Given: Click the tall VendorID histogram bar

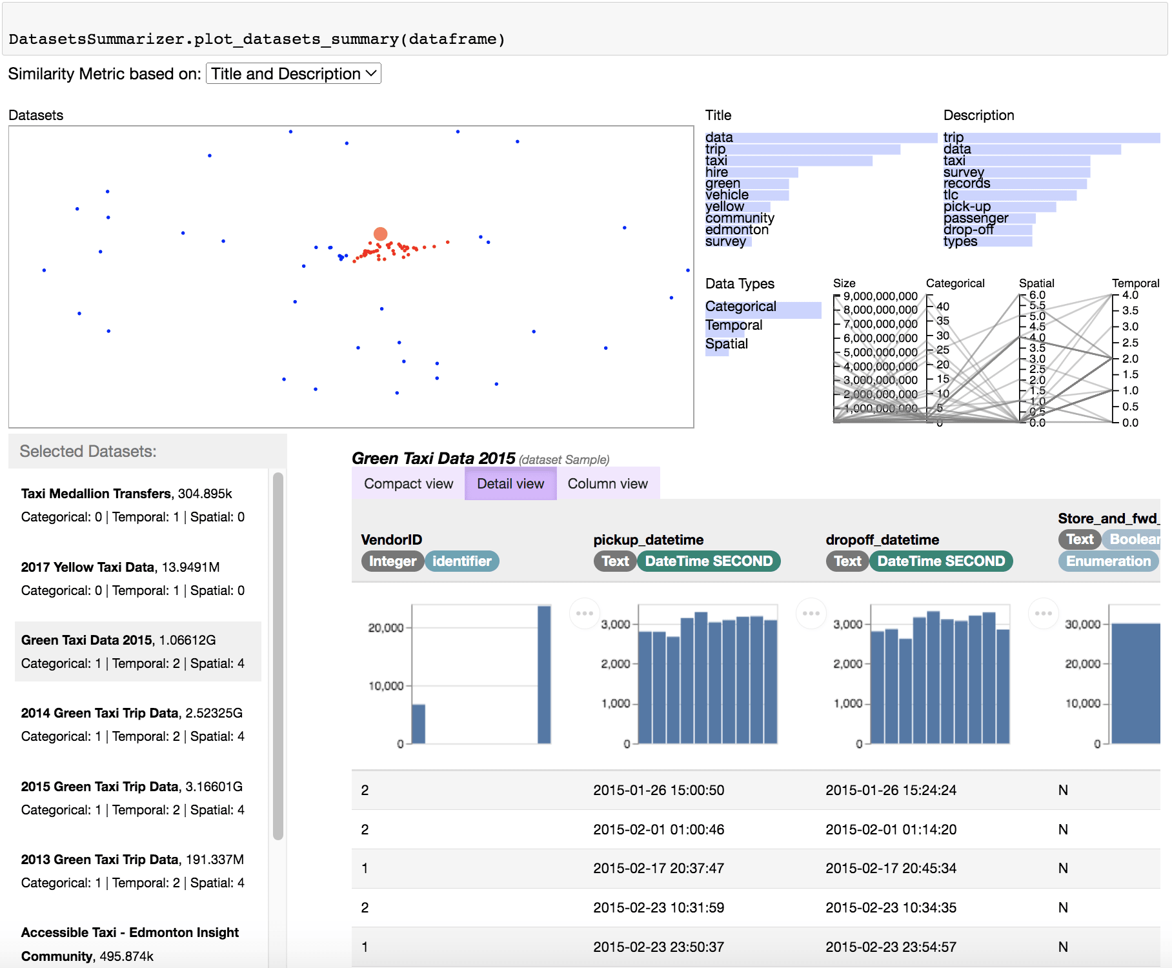Looking at the screenshot, I should click(x=544, y=674).
